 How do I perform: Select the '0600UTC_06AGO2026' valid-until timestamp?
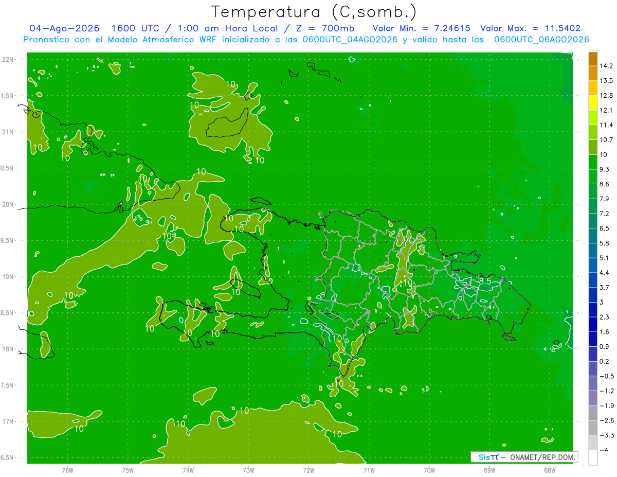[x=541, y=40]
